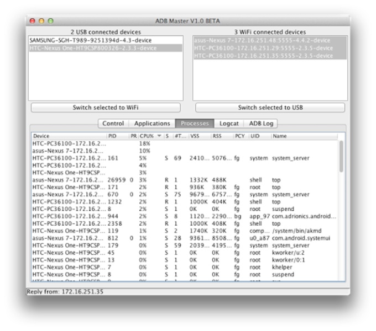Screen dimensions: 376x331
Task: Zoom window with green button
Action: (51, 21)
